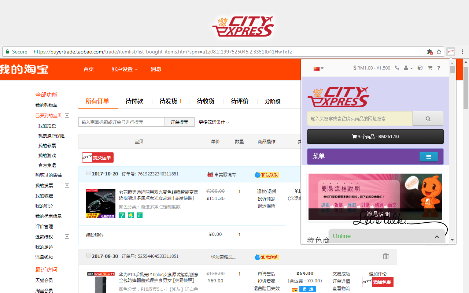469x293 pixels.
Task: Open the 消息 menu item
Action: click(x=156, y=69)
